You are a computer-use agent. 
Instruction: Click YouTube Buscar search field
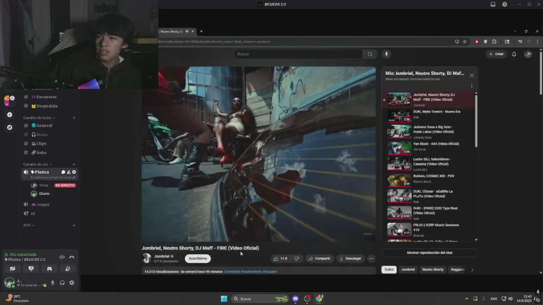pos(298,54)
